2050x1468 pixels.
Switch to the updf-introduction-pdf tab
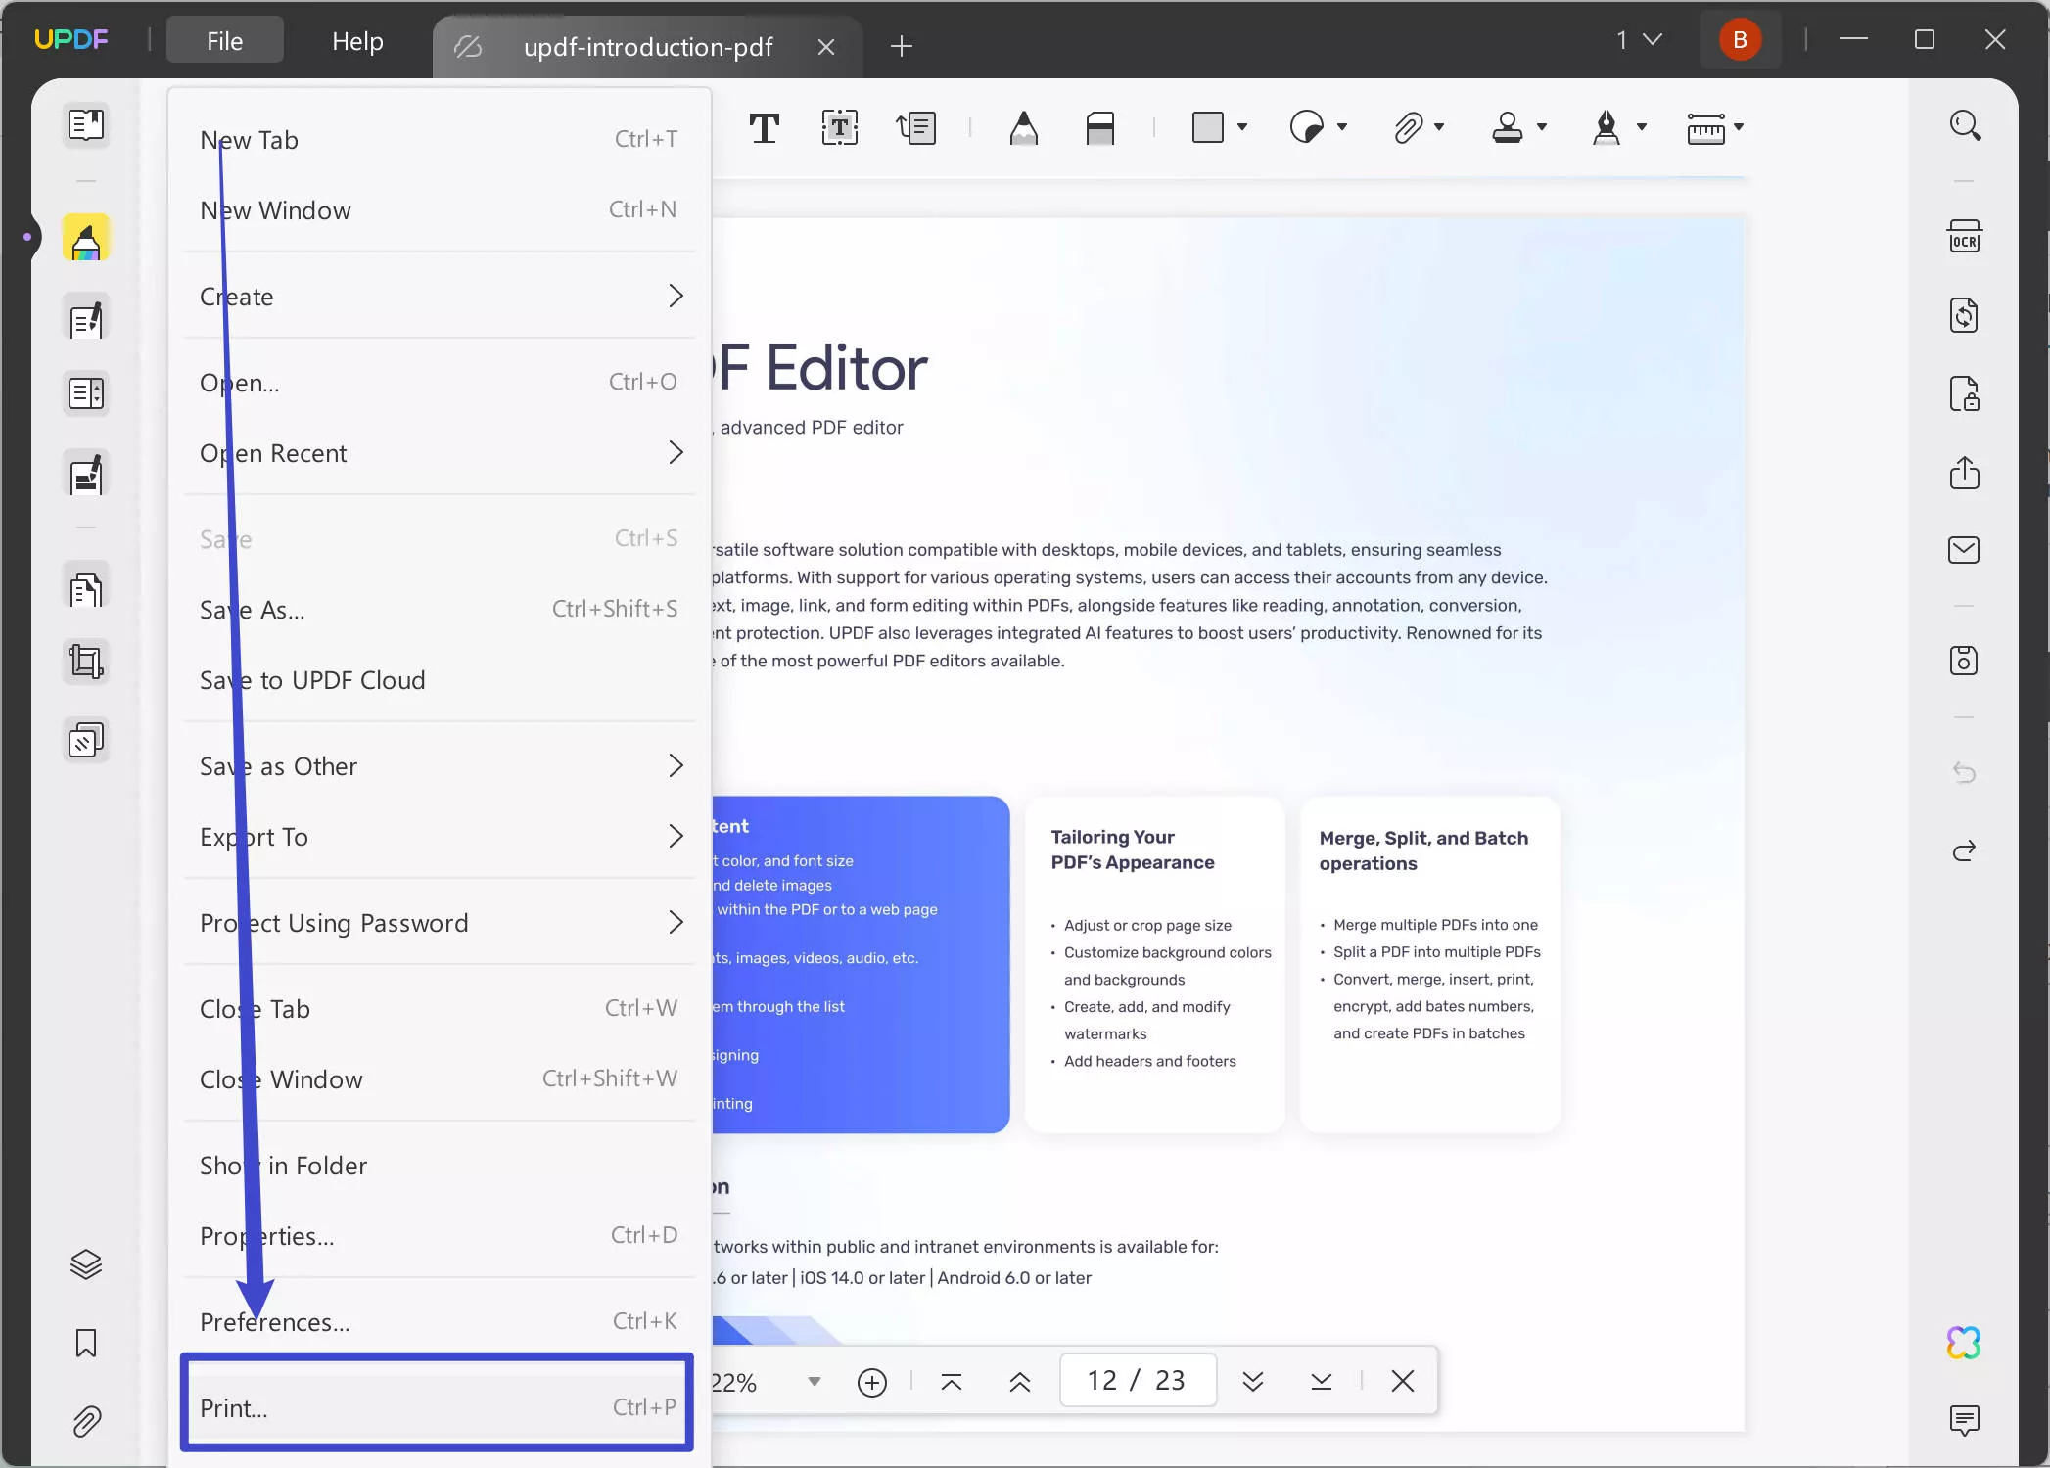coord(648,47)
